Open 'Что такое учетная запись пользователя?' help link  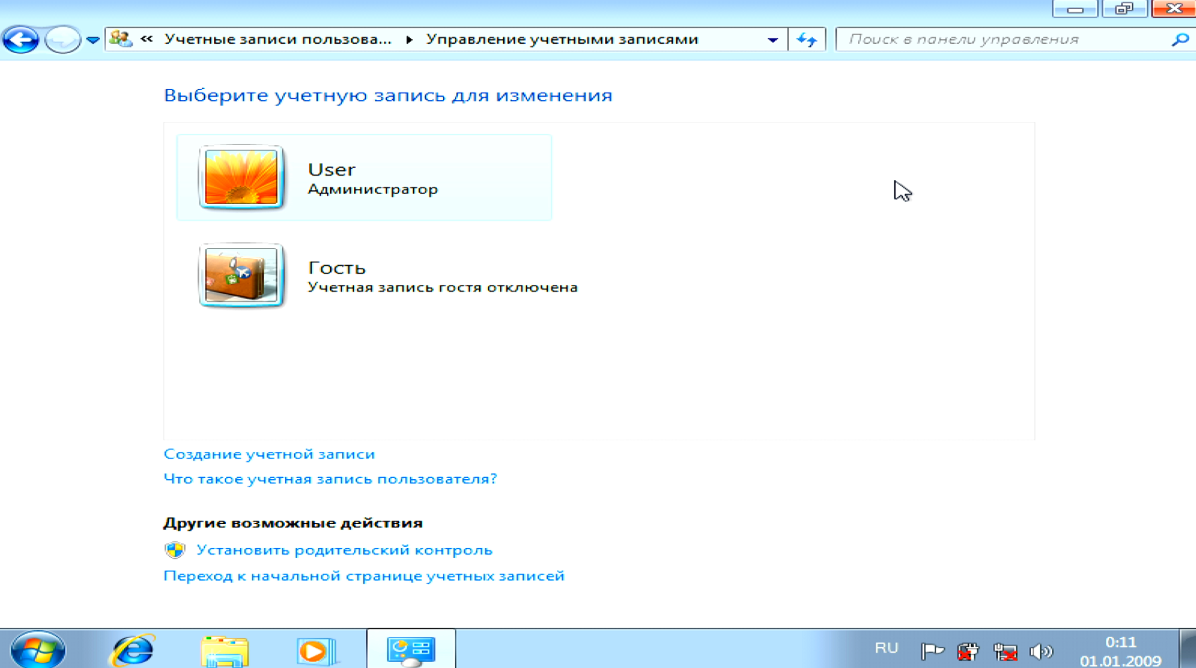tap(330, 478)
